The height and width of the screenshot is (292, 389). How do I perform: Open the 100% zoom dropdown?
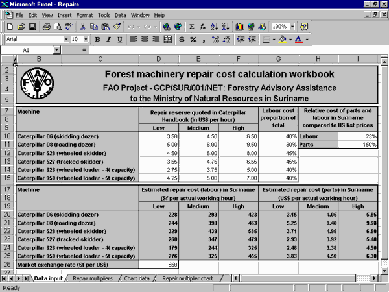293,27
